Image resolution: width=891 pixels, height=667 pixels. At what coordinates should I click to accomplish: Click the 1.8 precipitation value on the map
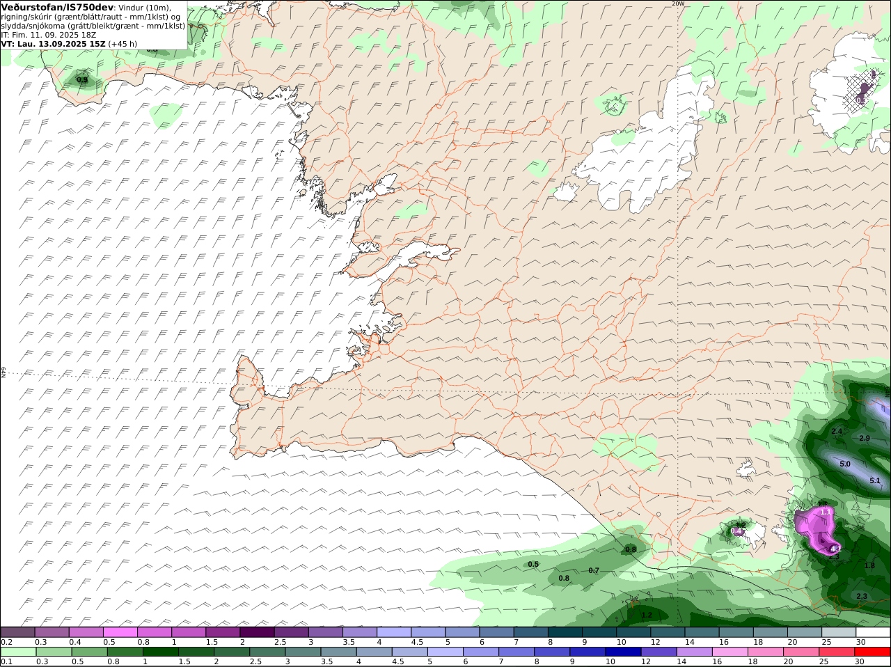pos(869,565)
